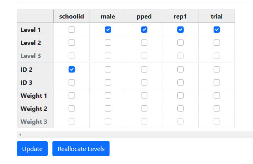Click the horizontal scrollbar left arrow
253x164 pixels.
[x=20, y=135]
